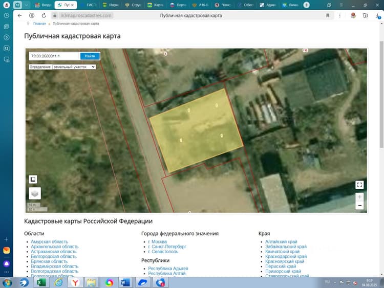Toggle fullscreen map view
This screenshot has height=288, width=384.
[x=359, y=185]
